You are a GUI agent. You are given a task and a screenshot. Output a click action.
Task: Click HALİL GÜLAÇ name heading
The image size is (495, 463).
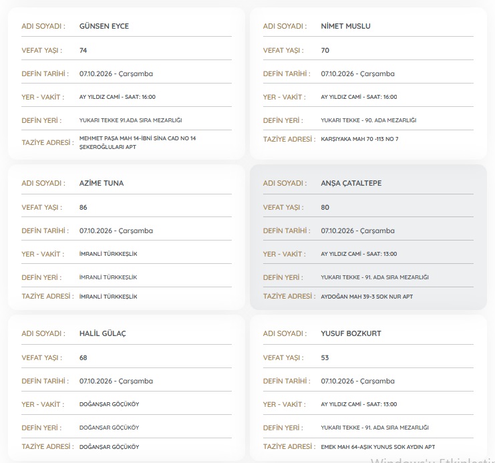(102, 333)
